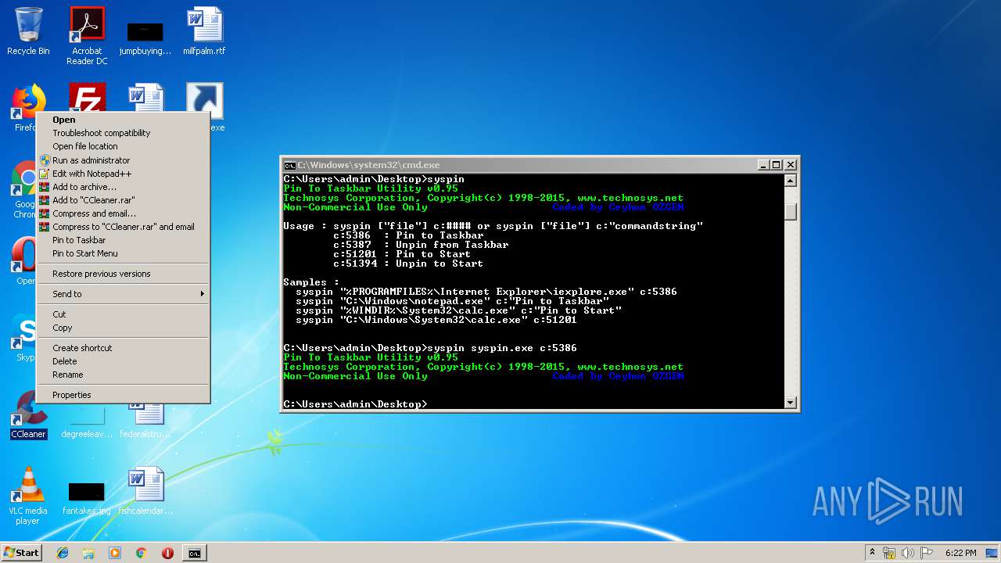Image resolution: width=1001 pixels, height=563 pixels.
Task: Click the text 'c:5386 : Pin to Taskbar'
Action: tap(408, 235)
